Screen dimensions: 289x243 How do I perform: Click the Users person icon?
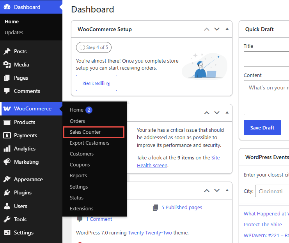[7, 206]
